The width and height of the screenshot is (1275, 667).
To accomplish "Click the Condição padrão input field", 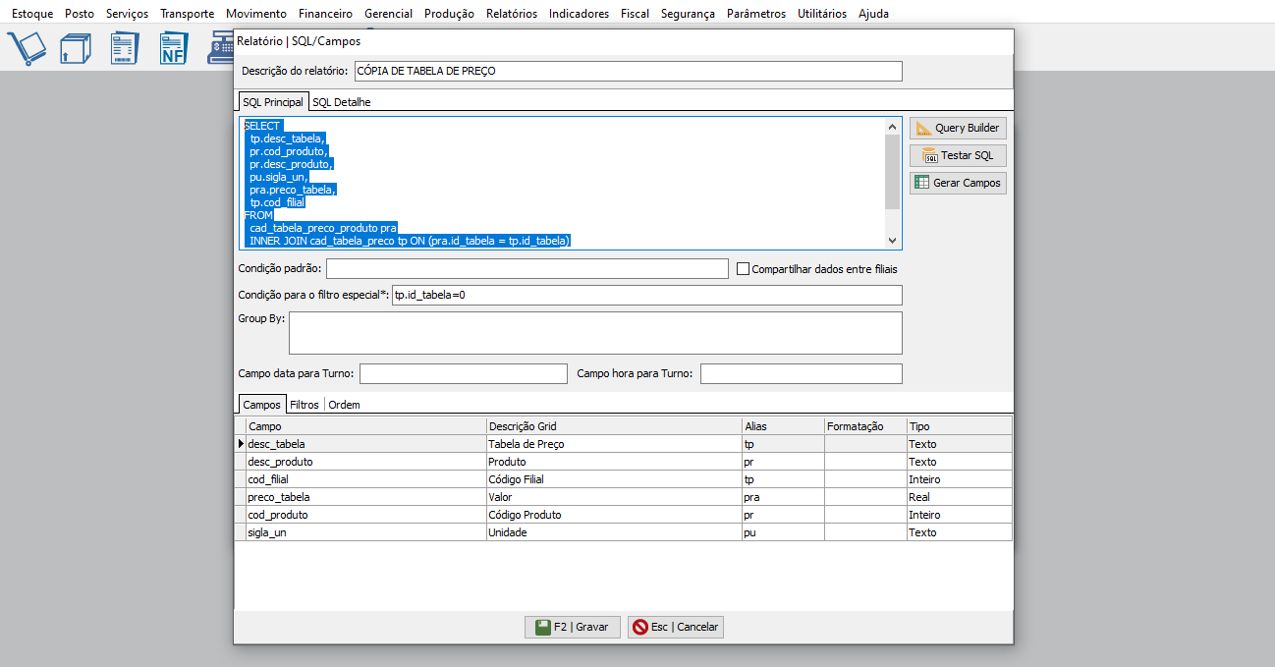I will click(527, 269).
